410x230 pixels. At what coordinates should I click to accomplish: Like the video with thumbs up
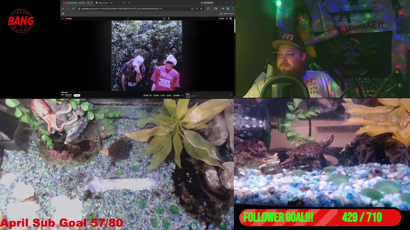pyautogui.click(x=146, y=95)
